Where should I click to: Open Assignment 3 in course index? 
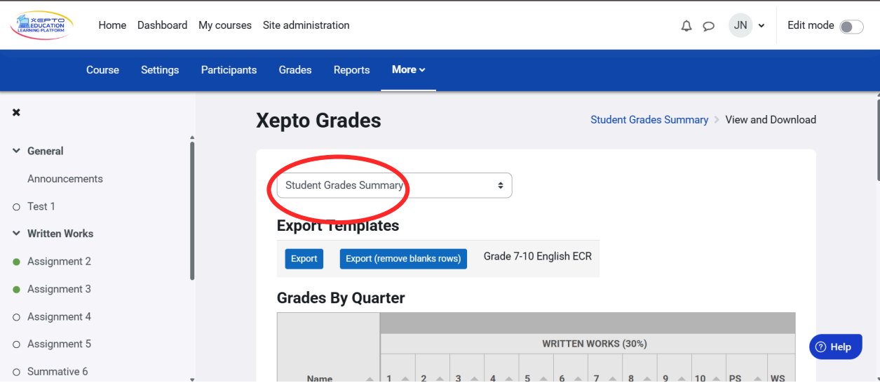click(x=59, y=289)
